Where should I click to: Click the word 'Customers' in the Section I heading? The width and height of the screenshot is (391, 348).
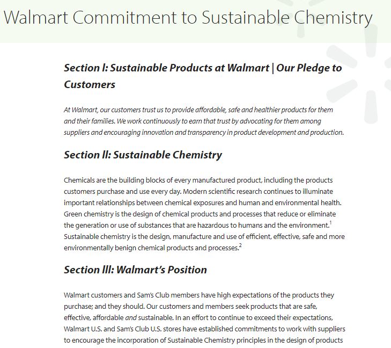pyautogui.click(x=90, y=84)
